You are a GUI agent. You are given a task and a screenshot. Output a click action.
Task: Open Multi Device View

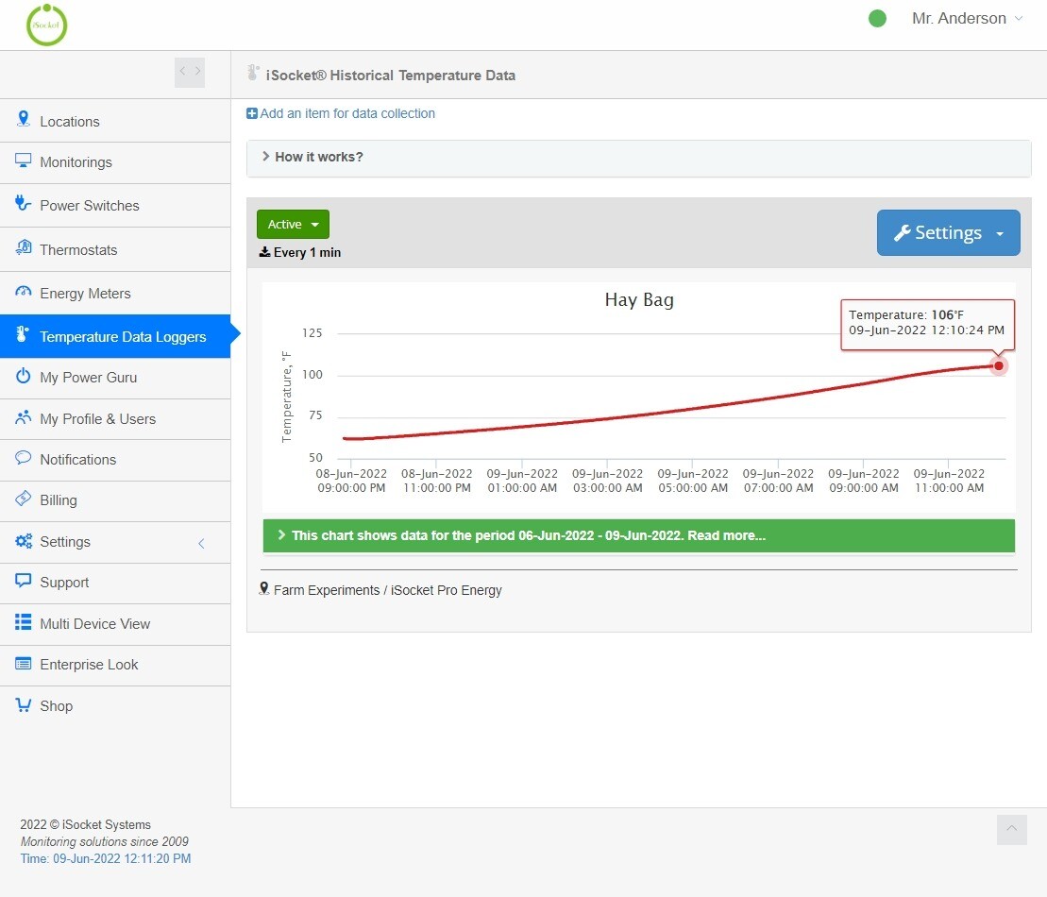(x=115, y=624)
